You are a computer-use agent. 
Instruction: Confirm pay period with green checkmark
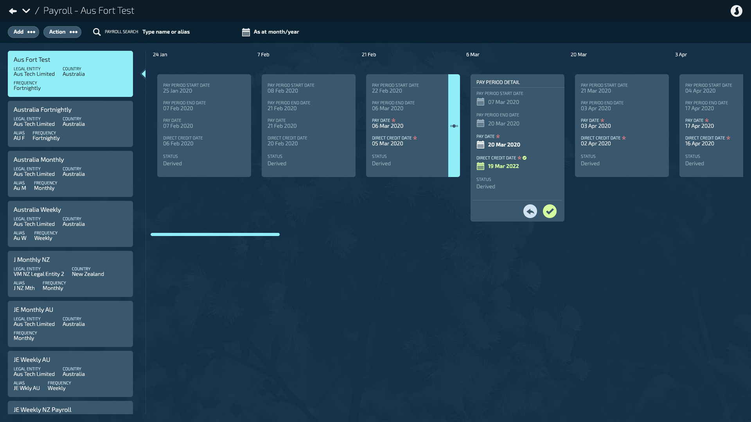(550, 211)
